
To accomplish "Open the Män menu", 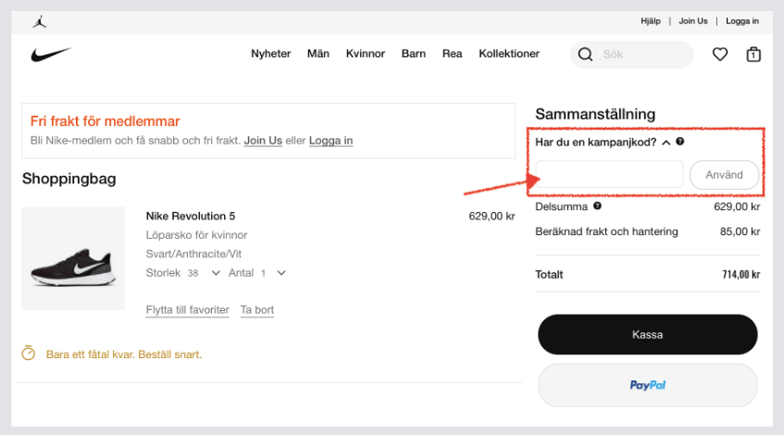I will [318, 54].
